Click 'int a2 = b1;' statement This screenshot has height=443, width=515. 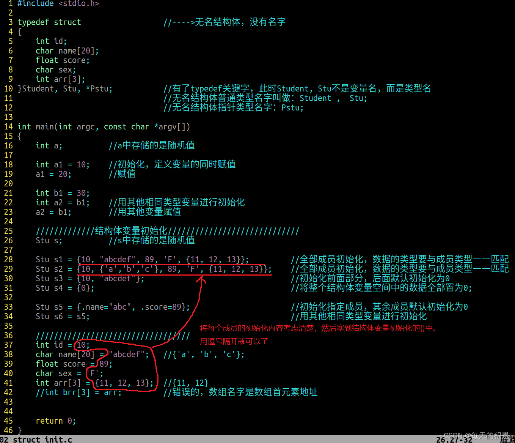(63, 203)
